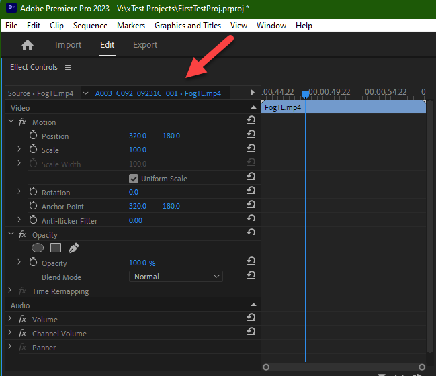The height and width of the screenshot is (376, 436).
Task: Toggle animation stopwatch for Position
Action: (x=34, y=136)
